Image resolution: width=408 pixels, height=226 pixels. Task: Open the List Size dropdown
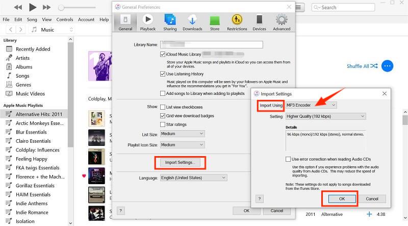pyautogui.click(x=183, y=134)
